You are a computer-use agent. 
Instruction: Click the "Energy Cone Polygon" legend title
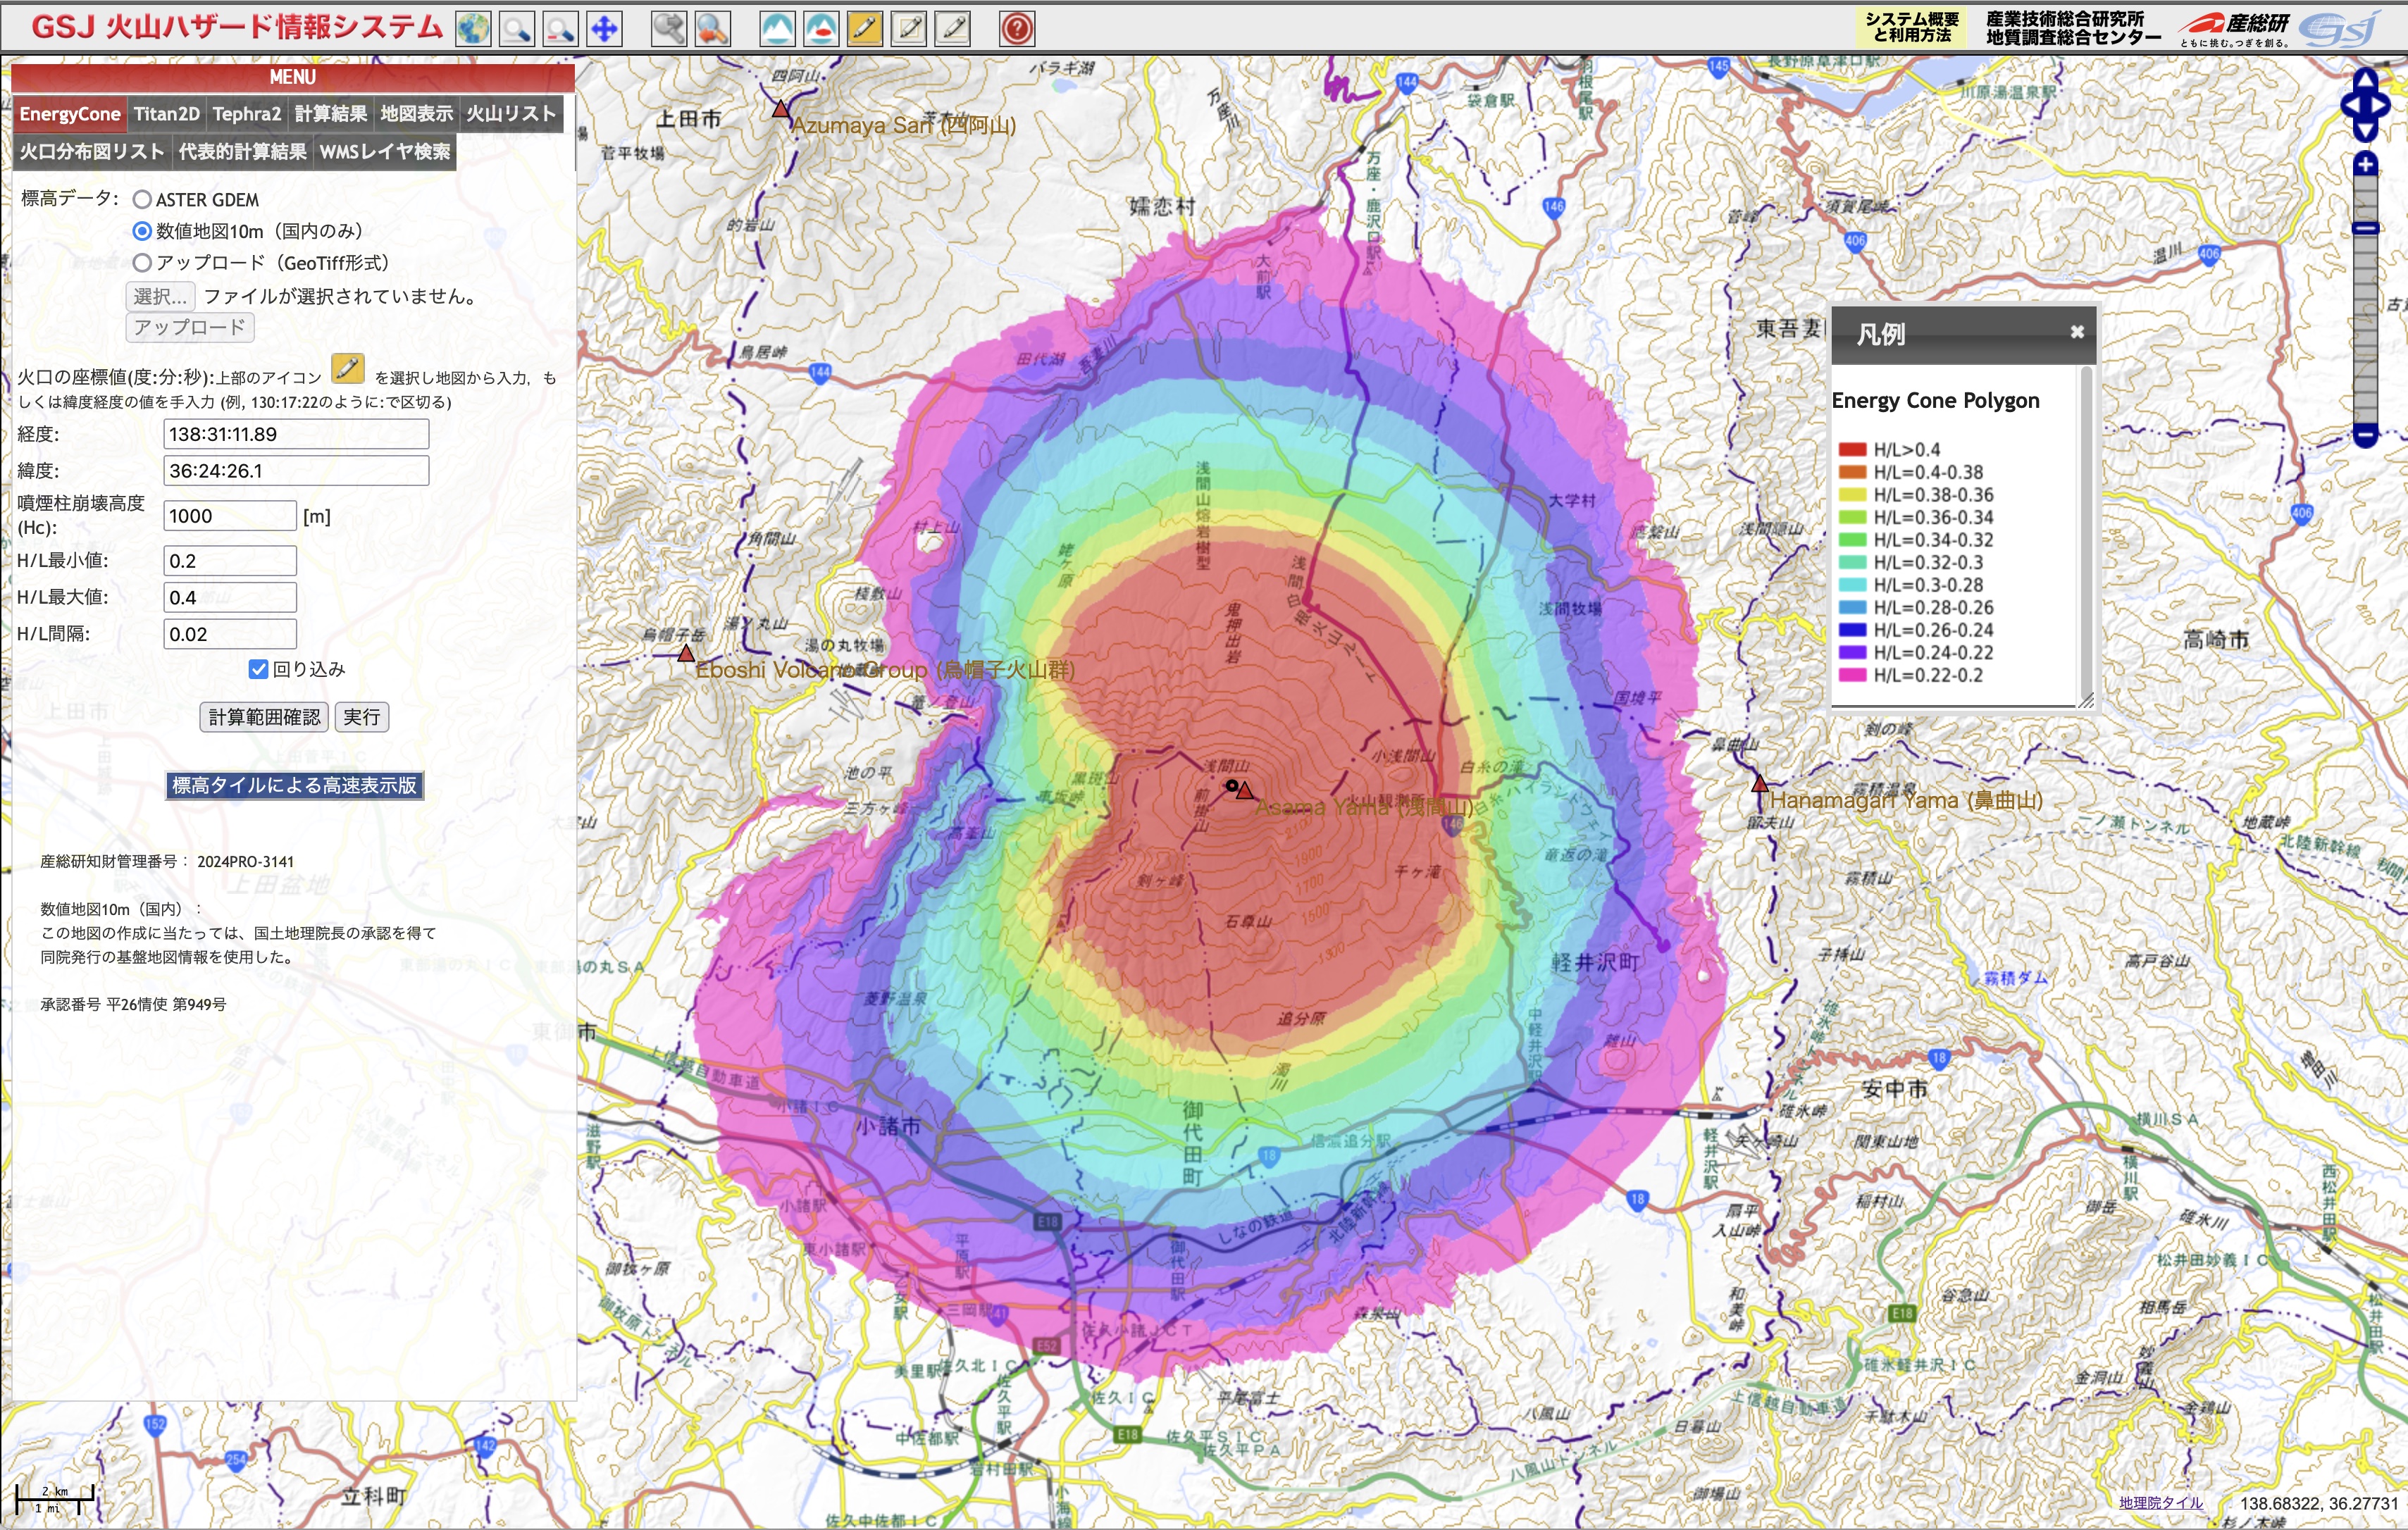pos(1935,401)
